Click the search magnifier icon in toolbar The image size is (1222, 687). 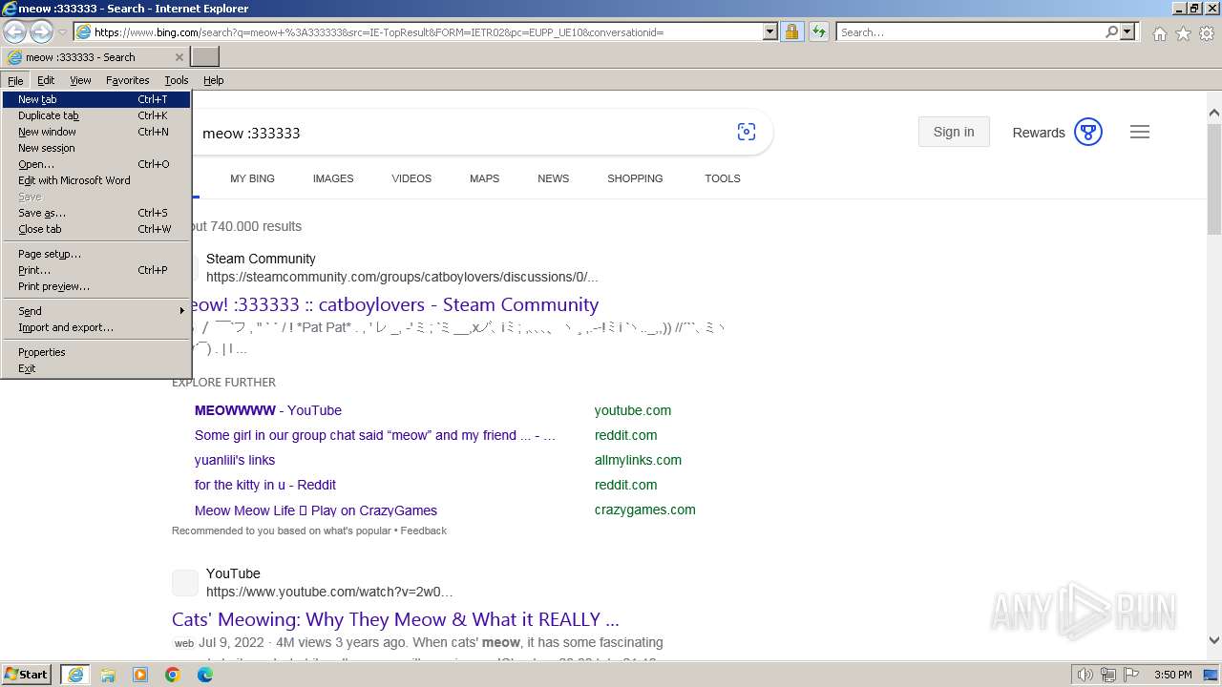tap(1111, 31)
